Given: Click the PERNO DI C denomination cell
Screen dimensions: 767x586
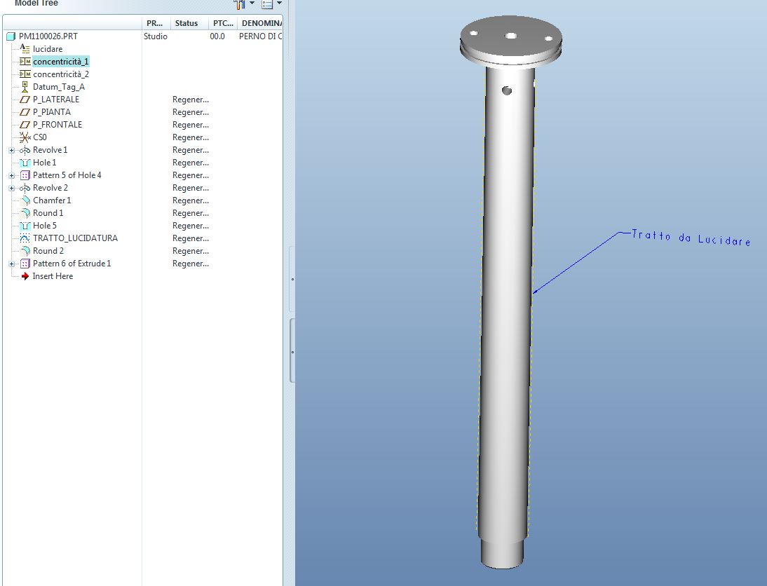Looking at the screenshot, I should coord(260,36).
